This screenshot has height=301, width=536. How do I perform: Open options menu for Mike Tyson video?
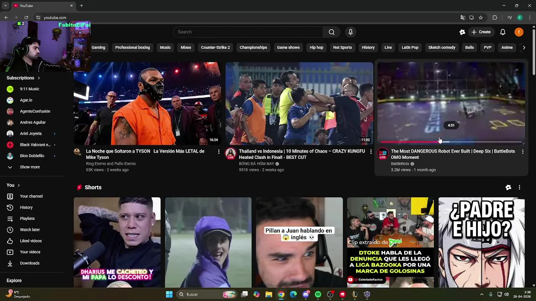(219, 152)
